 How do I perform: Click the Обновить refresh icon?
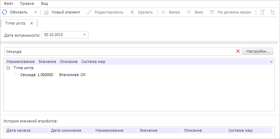point(5,12)
